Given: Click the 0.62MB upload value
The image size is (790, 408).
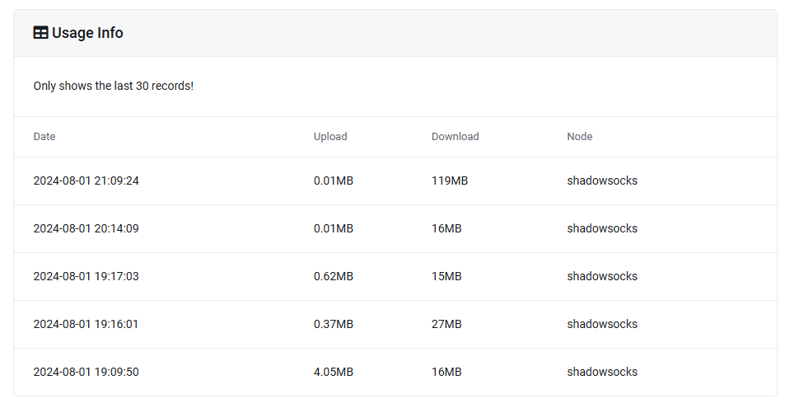Looking at the screenshot, I should tap(333, 276).
